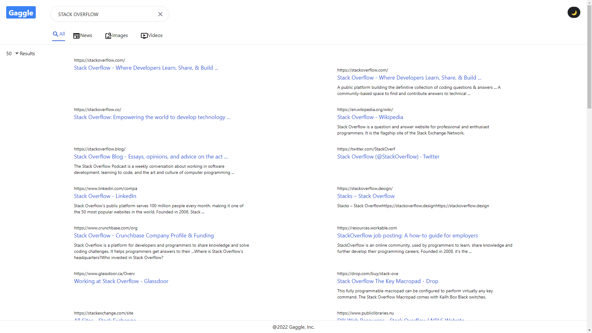Open 'Stack Overflow - Crunchbase Company Profile & Funding'
The height and width of the screenshot is (333, 592).
coord(144,236)
